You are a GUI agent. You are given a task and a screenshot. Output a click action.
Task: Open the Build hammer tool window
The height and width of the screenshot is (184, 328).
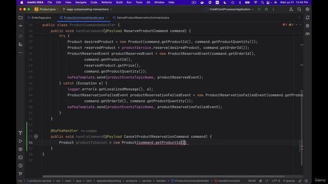pyautogui.click(x=20, y=133)
